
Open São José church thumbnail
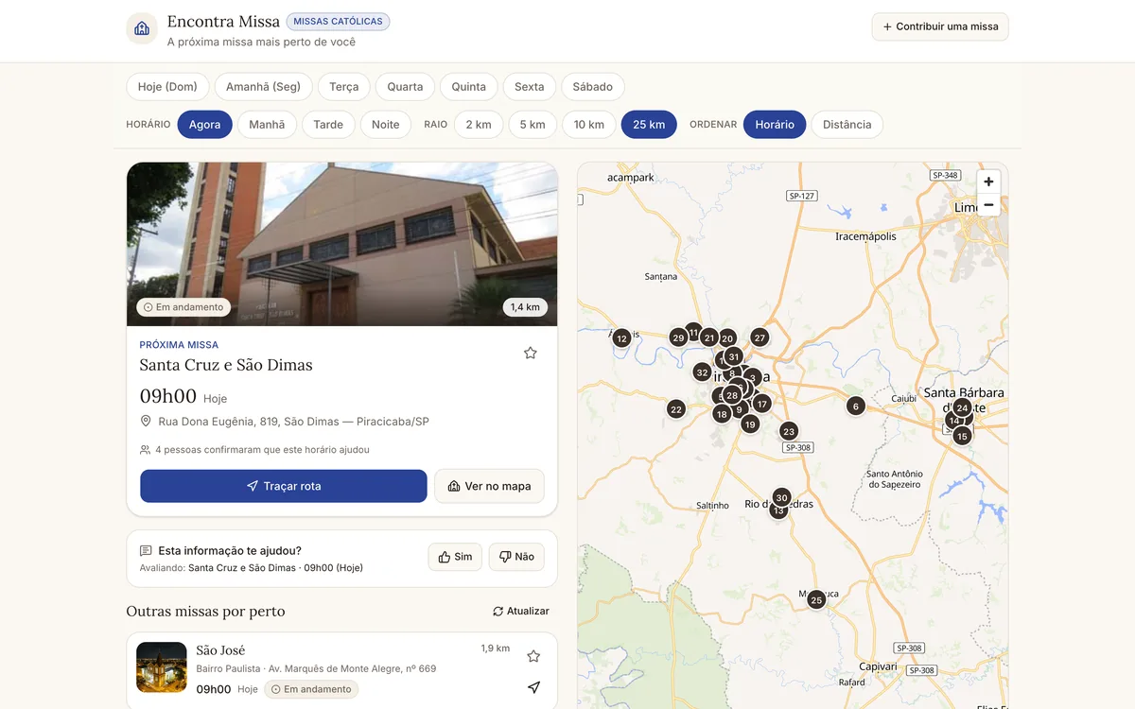coord(162,667)
